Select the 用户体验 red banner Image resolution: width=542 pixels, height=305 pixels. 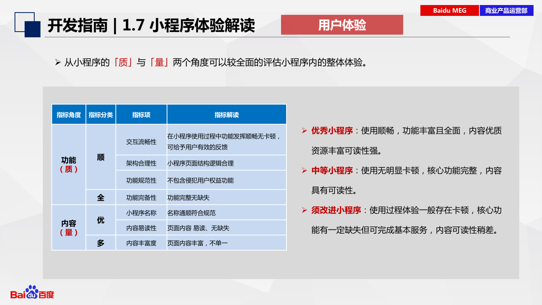tap(342, 25)
